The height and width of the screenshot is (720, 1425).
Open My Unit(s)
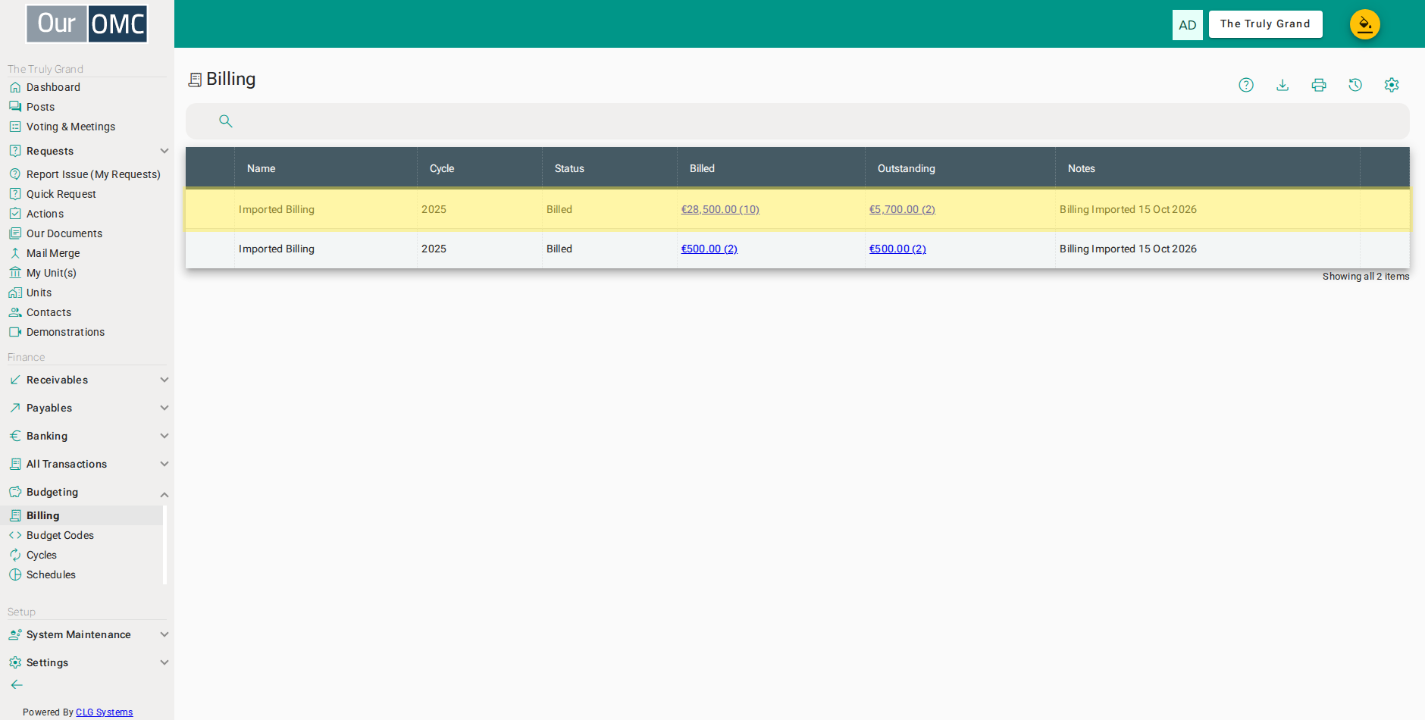tap(51, 273)
